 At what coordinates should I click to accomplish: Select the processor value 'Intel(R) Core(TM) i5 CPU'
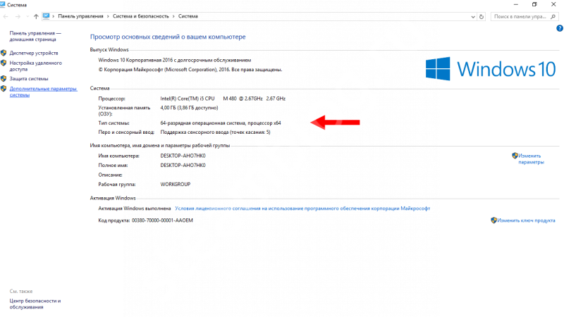[188, 99]
